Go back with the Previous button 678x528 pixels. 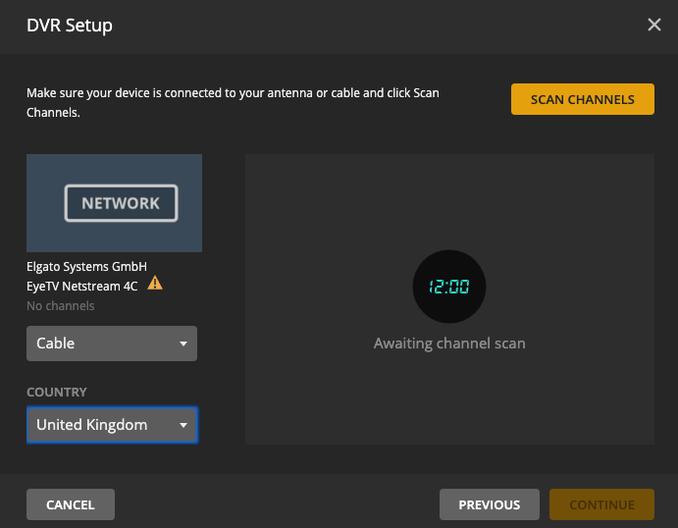(489, 504)
